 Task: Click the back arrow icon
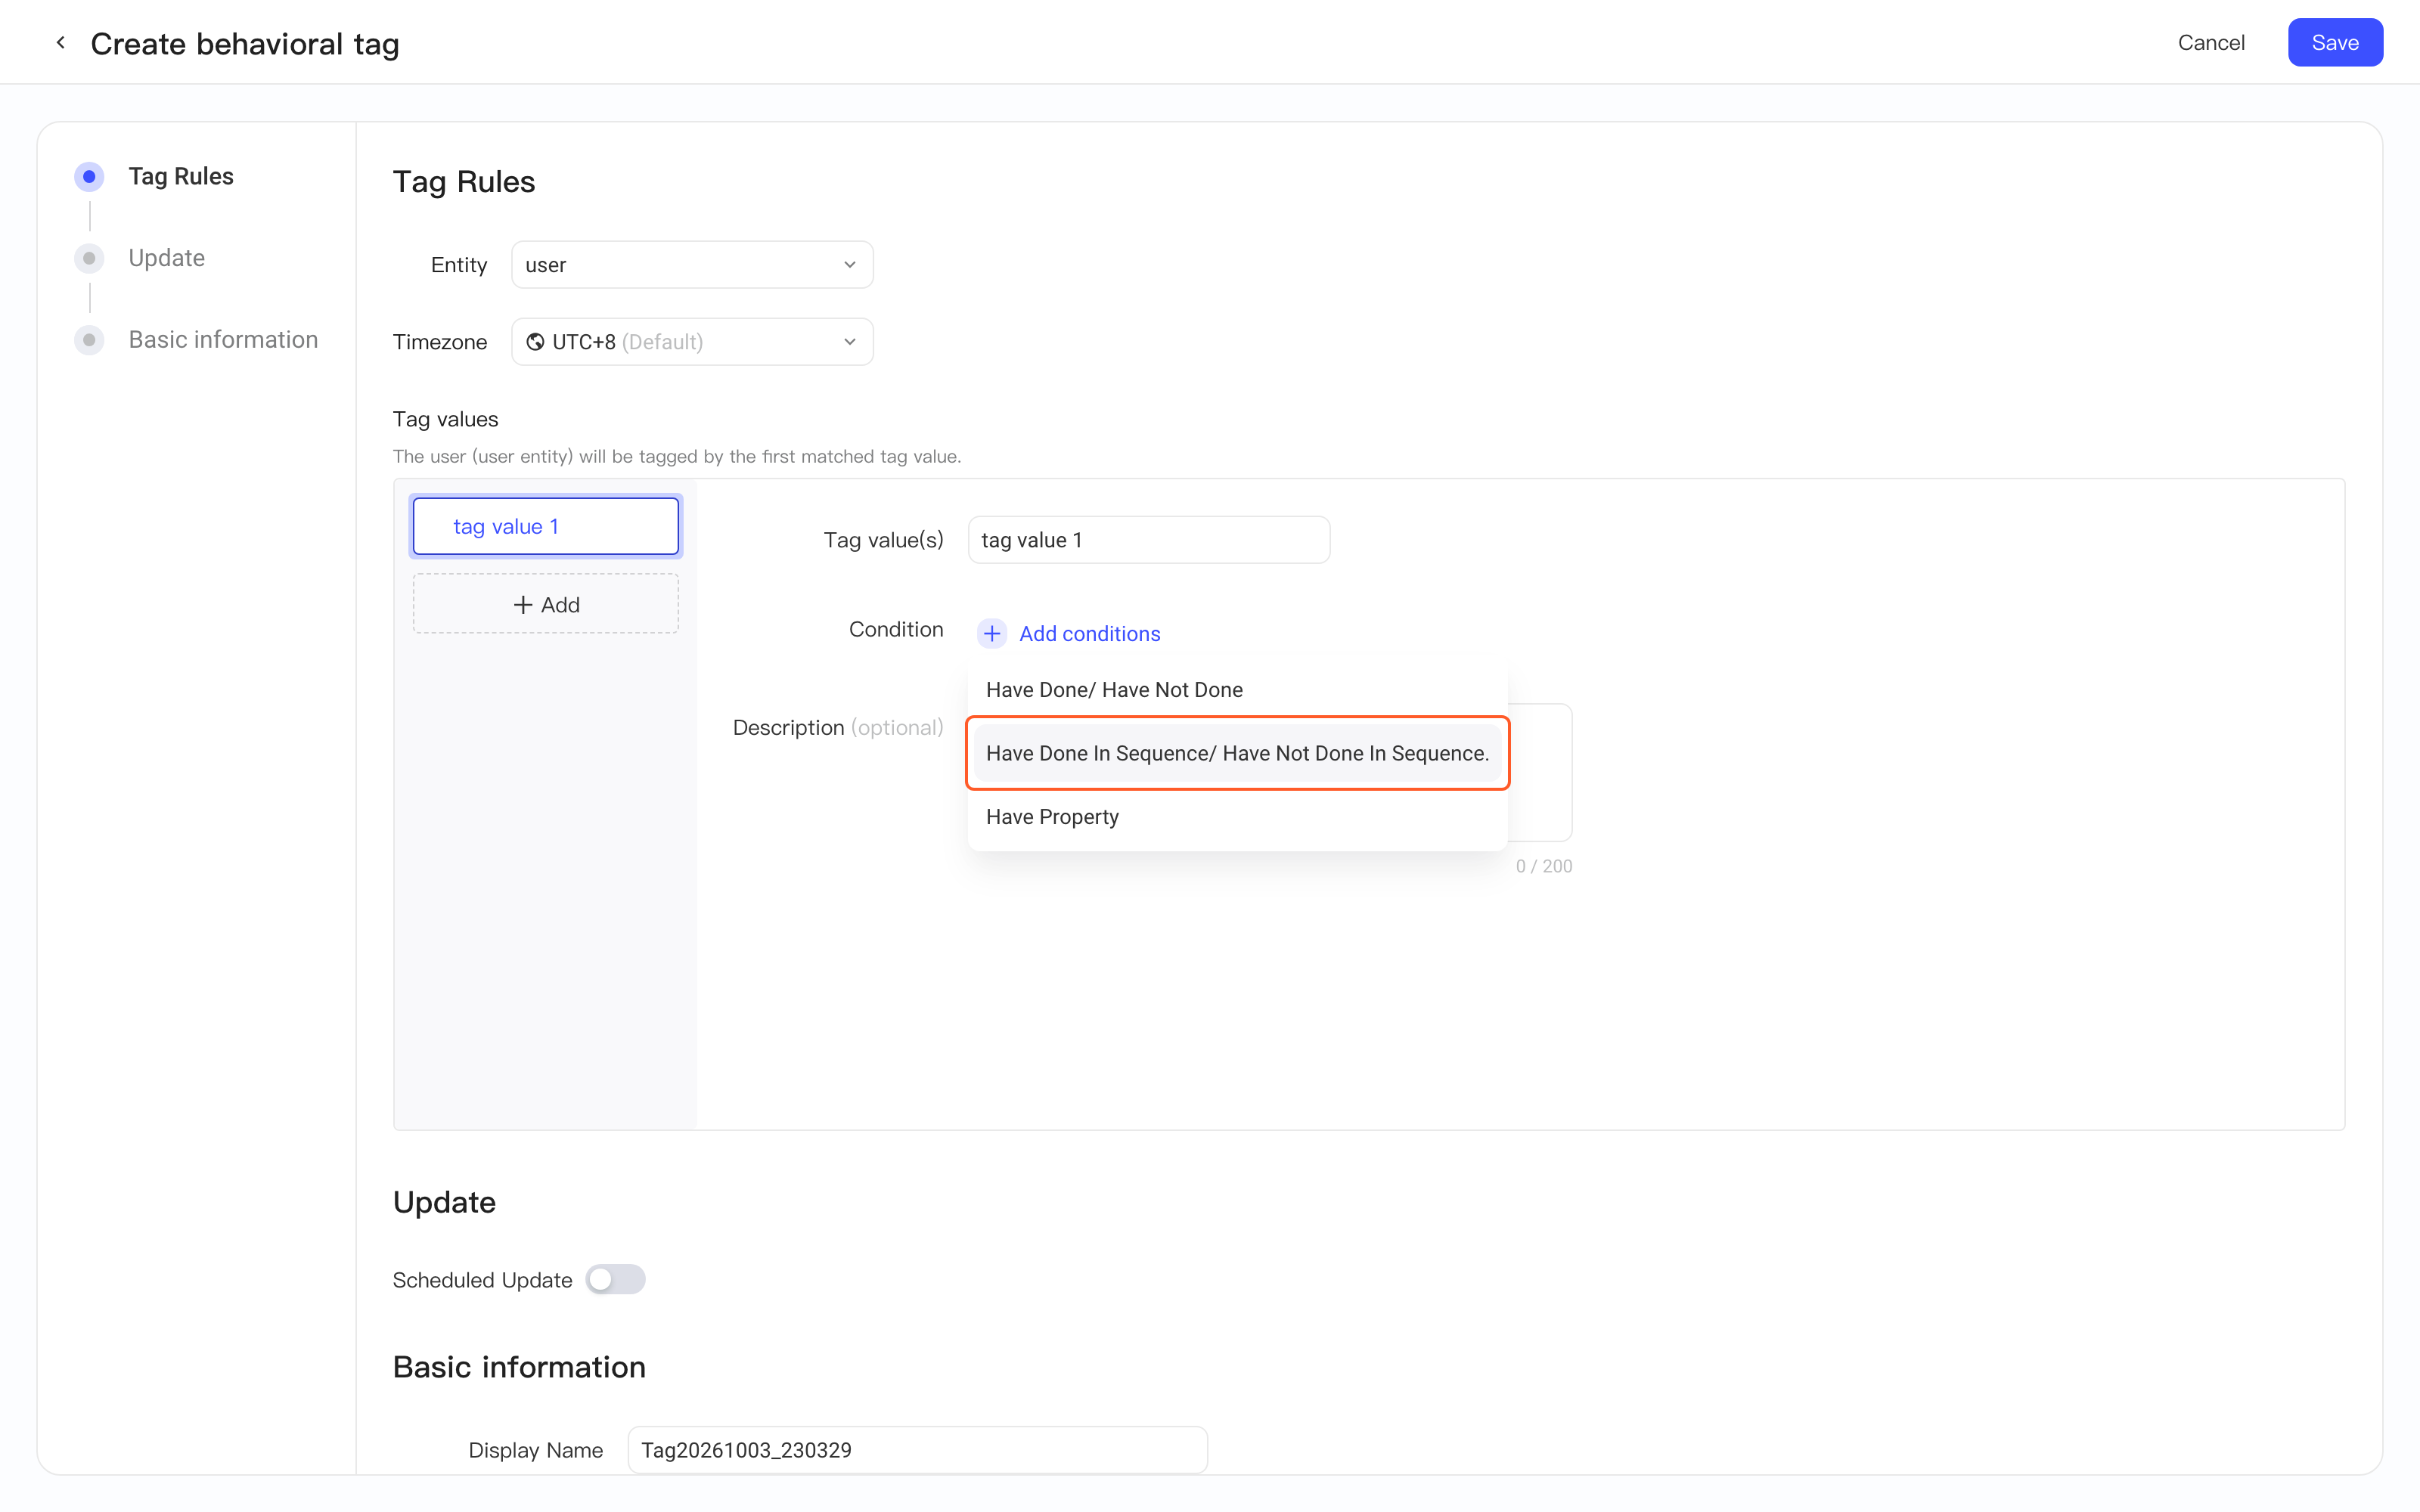point(61,43)
